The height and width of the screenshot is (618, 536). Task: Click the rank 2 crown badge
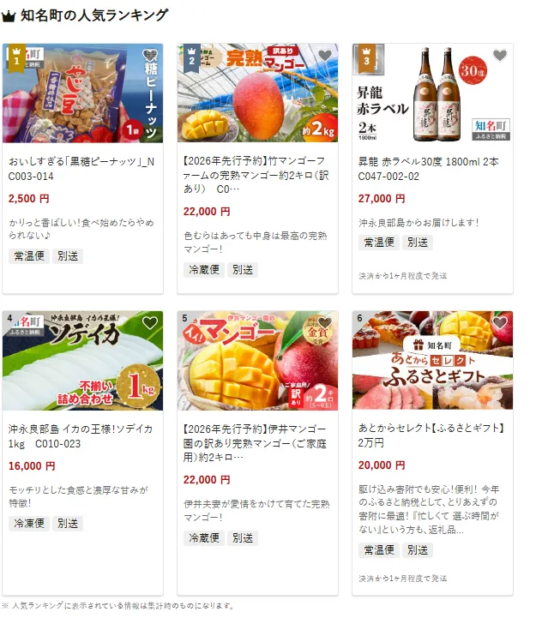click(x=192, y=57)
